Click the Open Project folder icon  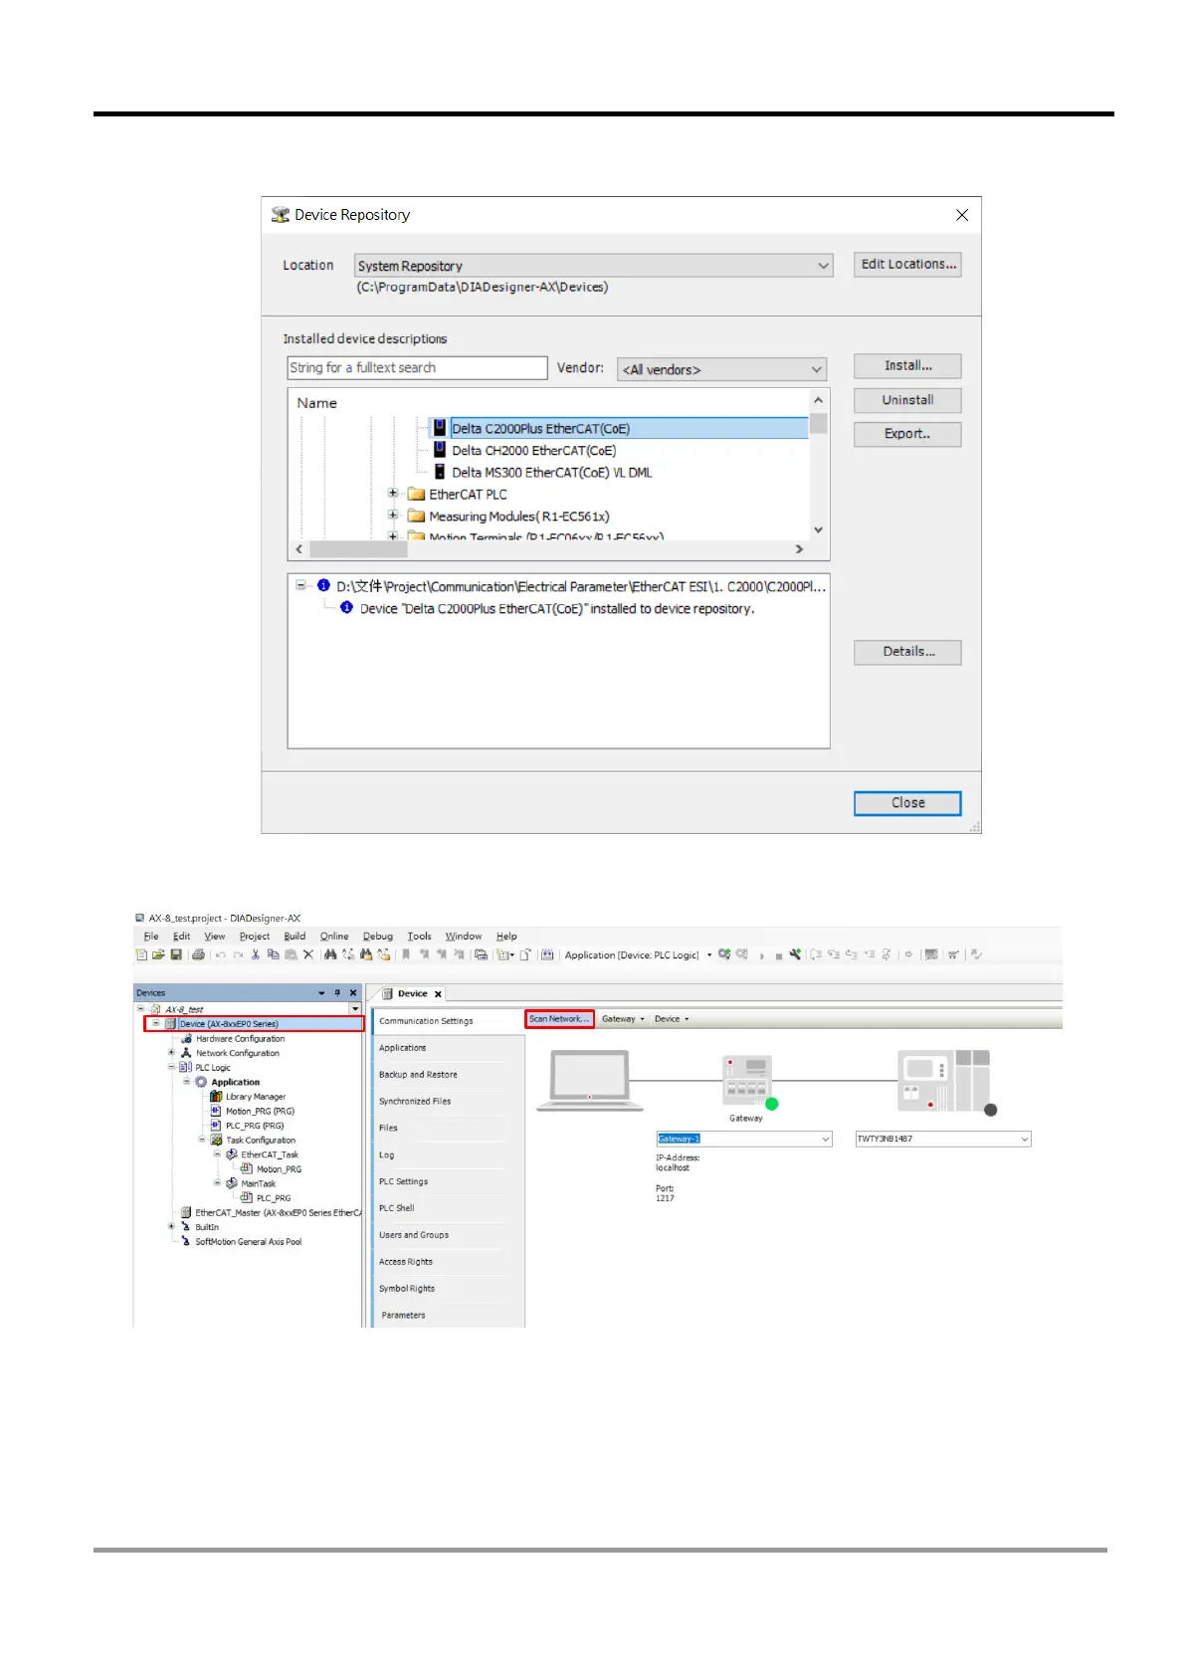point(158,954)
